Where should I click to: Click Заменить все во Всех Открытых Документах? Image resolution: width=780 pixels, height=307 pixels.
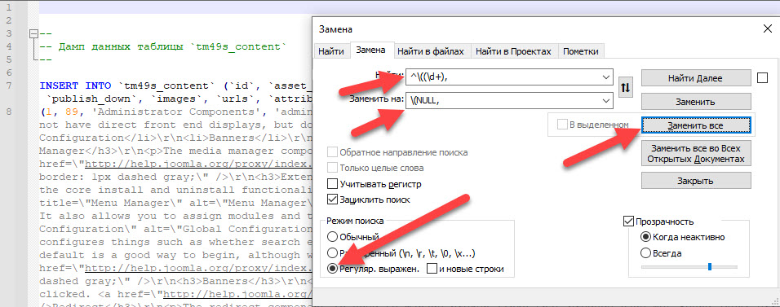[696, 153]
